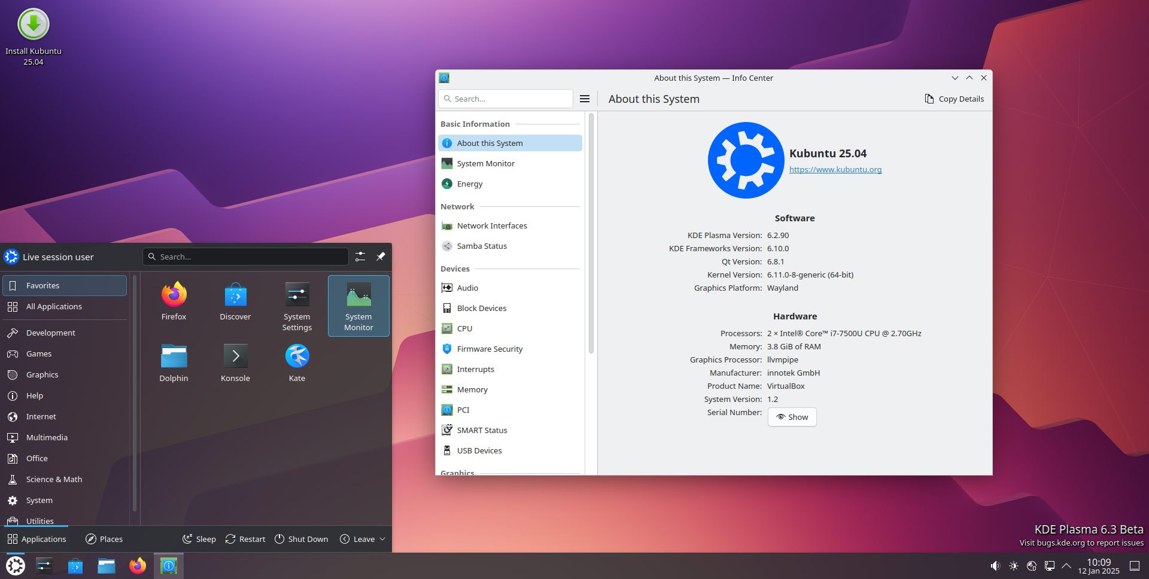Open Samba Status in the sidebar
This screenshot has width=1149, height=579.
click(510, 246)
